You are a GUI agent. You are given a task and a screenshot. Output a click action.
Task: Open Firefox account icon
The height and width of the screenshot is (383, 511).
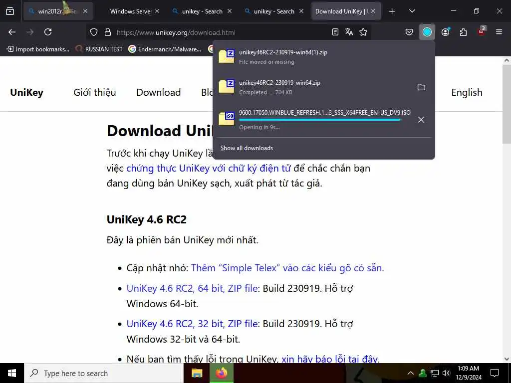(445, 32)
